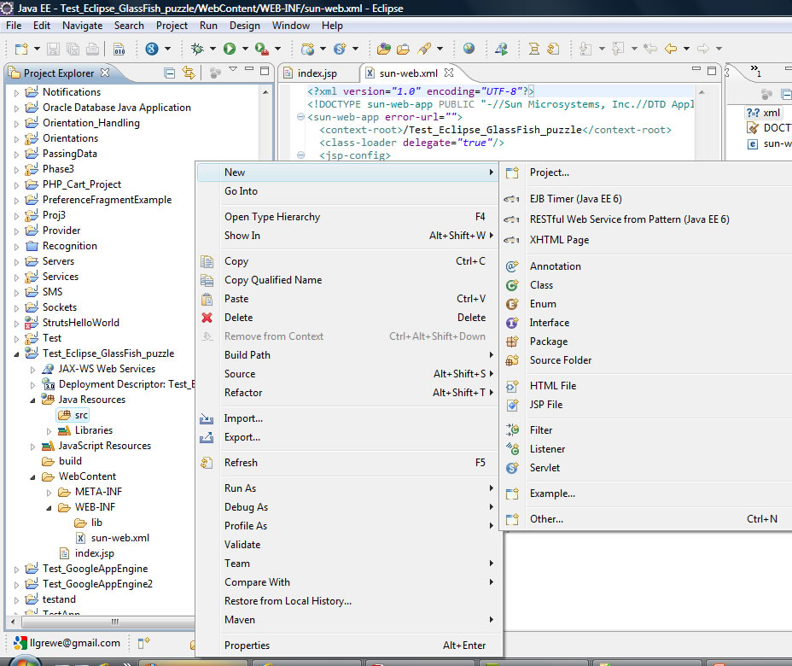Open the Run button dropdown arrow

pos(245,49)
